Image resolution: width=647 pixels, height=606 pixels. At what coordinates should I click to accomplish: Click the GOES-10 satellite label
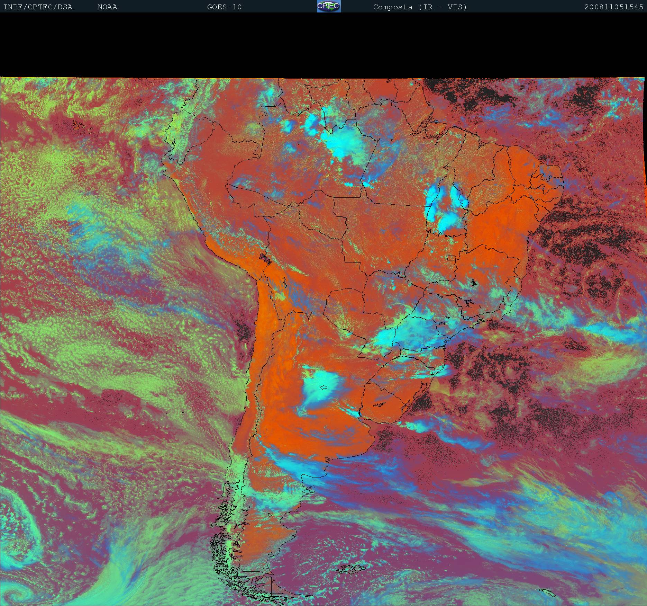click(x=224, y=7)
